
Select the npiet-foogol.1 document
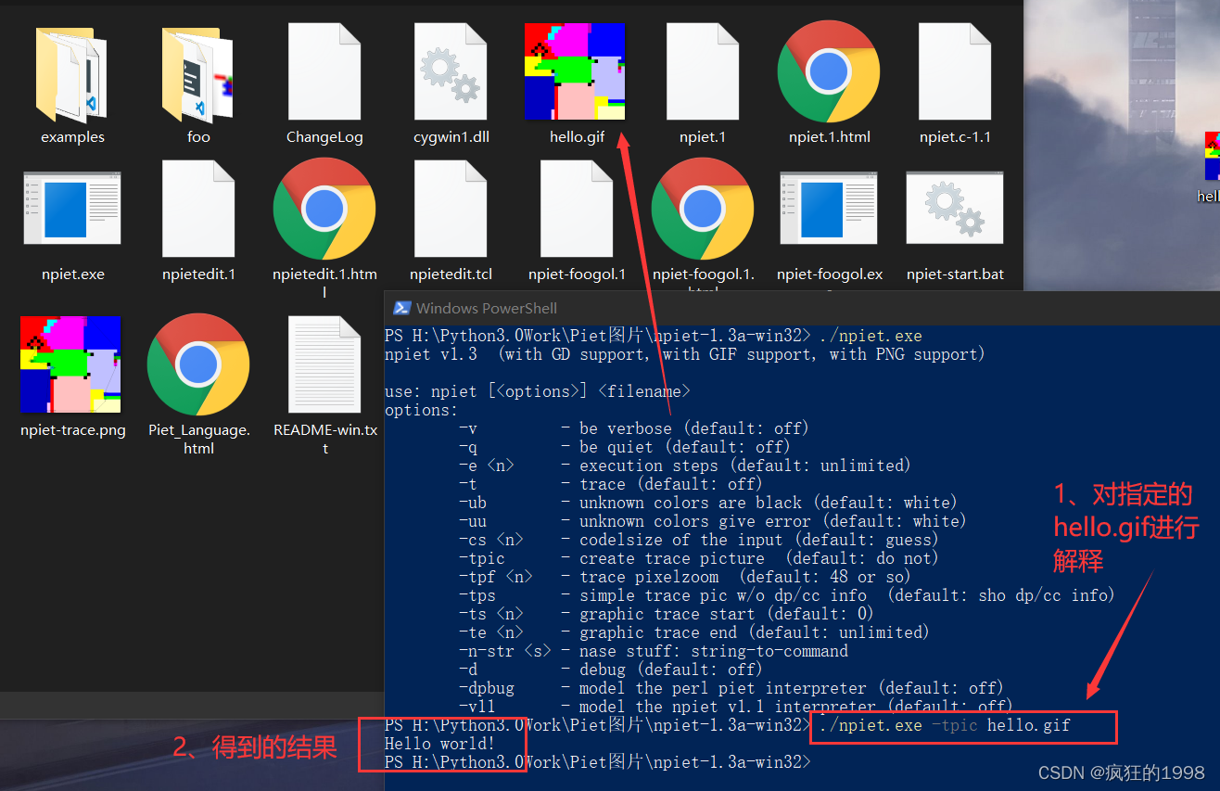pyautogui.click(x=577, y=208)
